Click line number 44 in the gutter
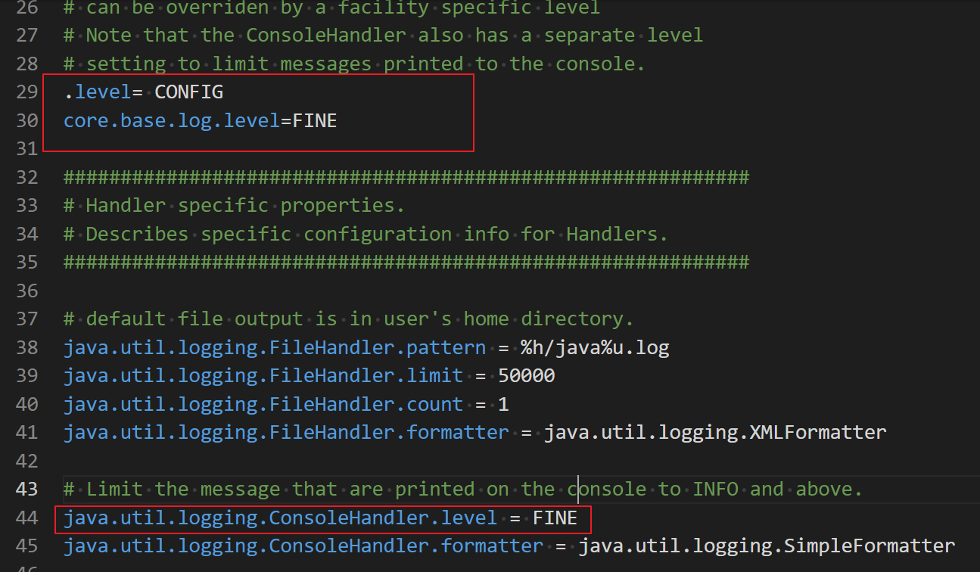Image resolution: width=980 pixels, height=572 pixels. pyautogui.click(x=26, y=518)
